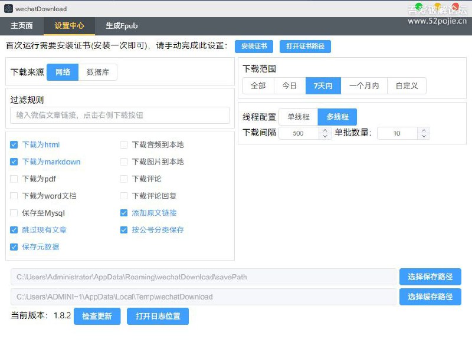Set download range to 一个月内
Viewport: 472px width, 359px height.
(x=364, y=85)
